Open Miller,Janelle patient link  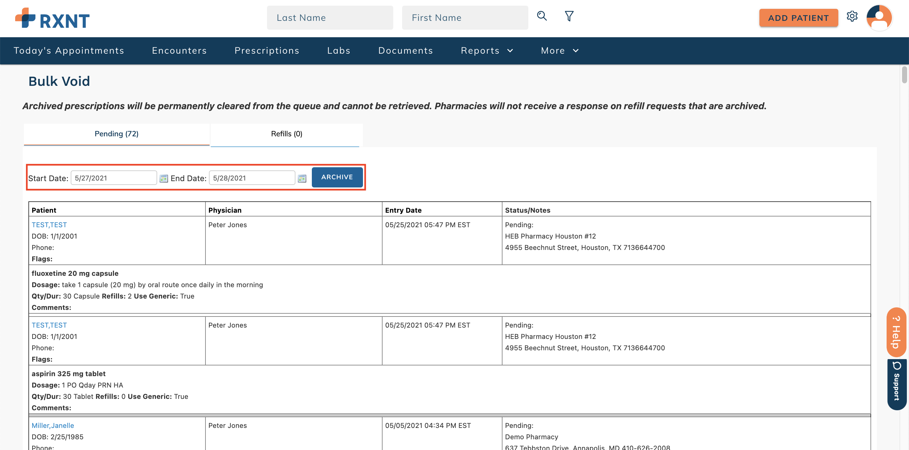[x=53, y=425]
